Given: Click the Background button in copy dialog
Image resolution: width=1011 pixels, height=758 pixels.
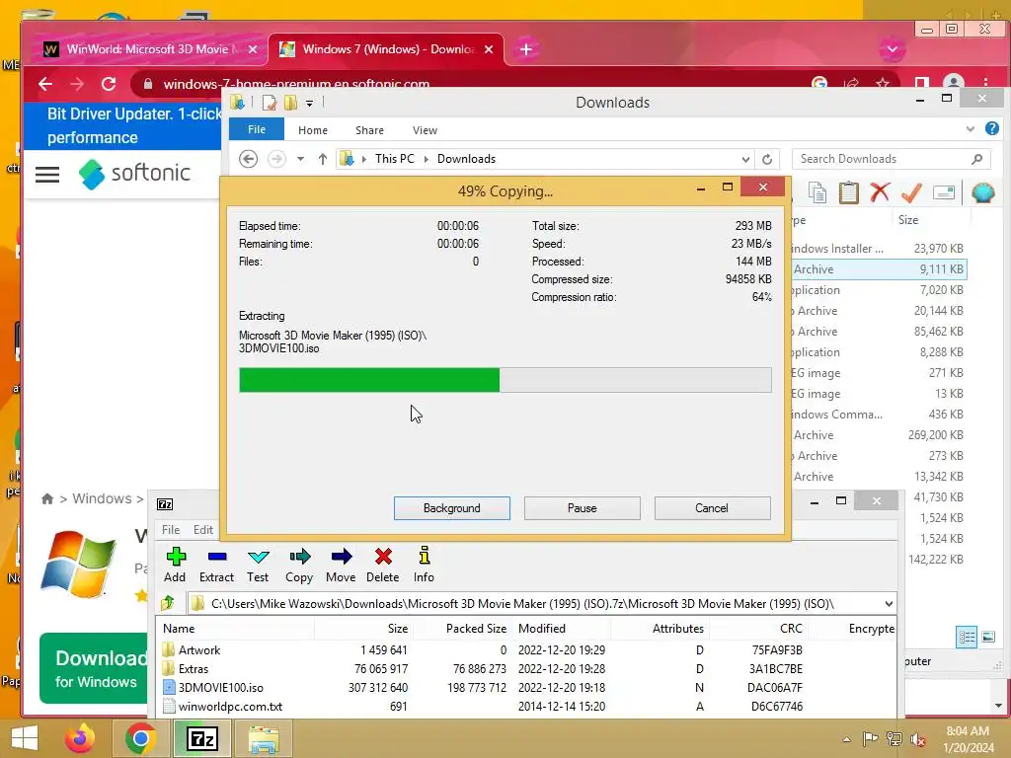Looking at the screenshot, I should (452, 508).
